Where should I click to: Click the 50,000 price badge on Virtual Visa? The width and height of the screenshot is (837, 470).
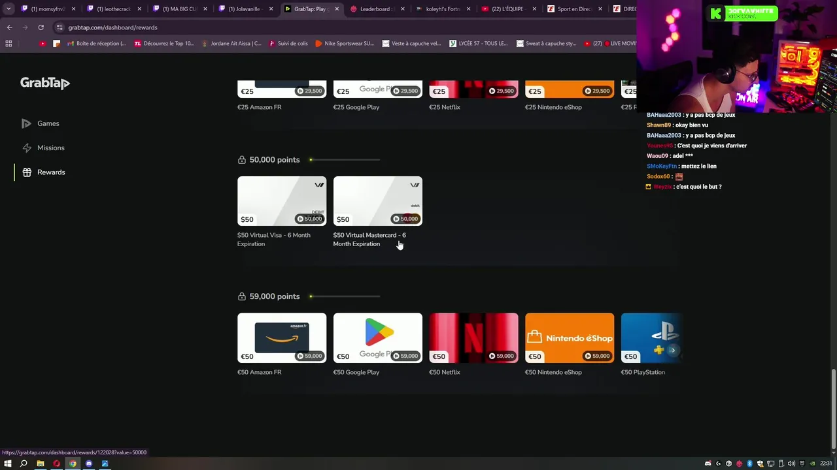[x=310, y=219]
